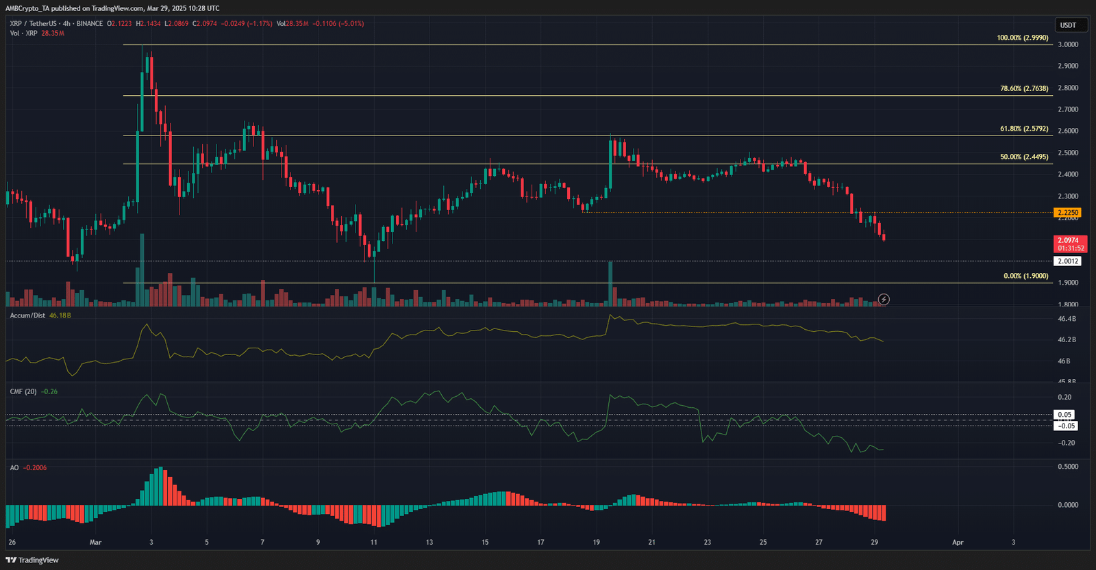Select the CMF (20) indicator legend
Screen dimensions: 1096x570
[x=23, y=391]
